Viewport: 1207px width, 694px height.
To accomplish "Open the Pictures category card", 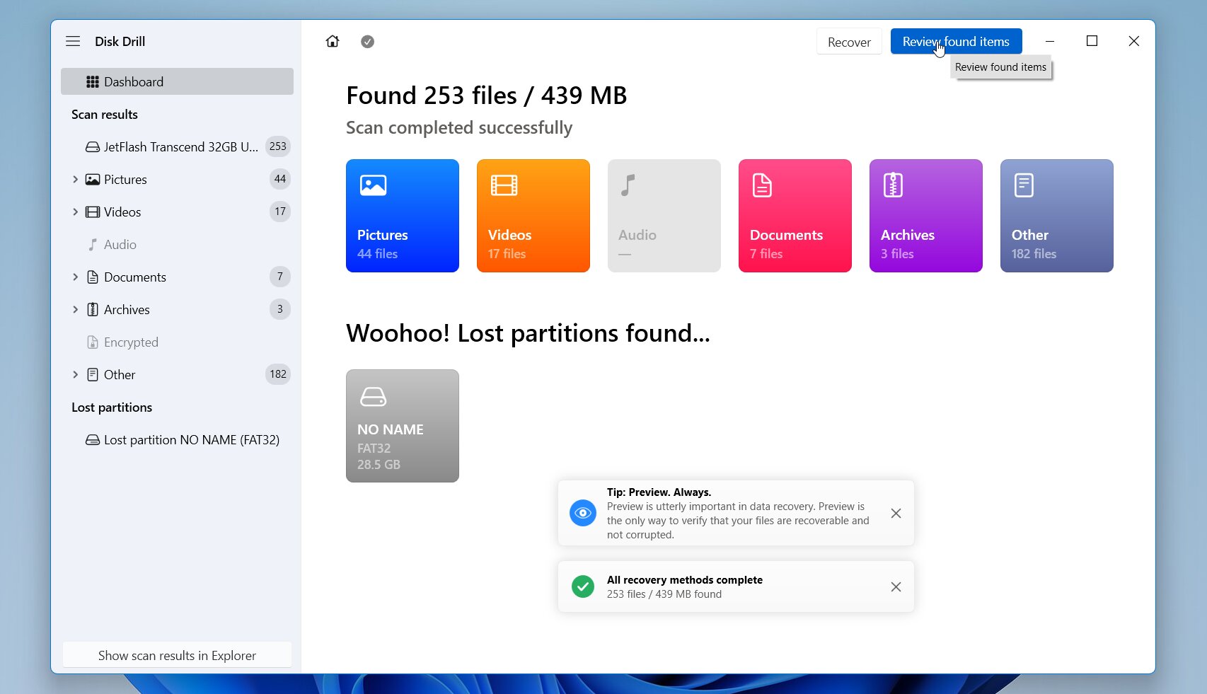I will pyautogui.click(x=403, y=216).
